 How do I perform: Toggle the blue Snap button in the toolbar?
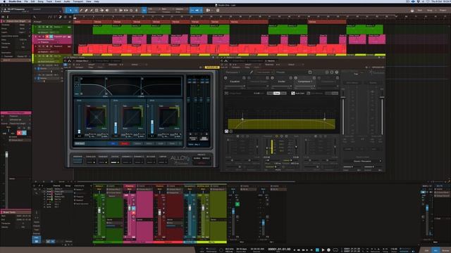pos(144,10)
